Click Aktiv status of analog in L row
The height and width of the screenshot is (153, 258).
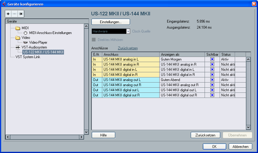point(228,59)
